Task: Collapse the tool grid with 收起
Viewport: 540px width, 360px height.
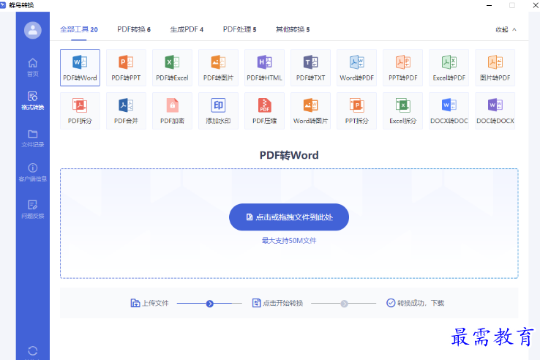Action: (x=506, y=30)
